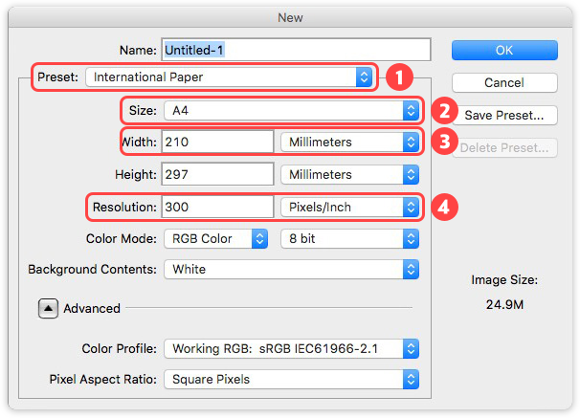Collapse the Advanced section triangle
The width and height of the screenshot is (580, 418).
47,308
